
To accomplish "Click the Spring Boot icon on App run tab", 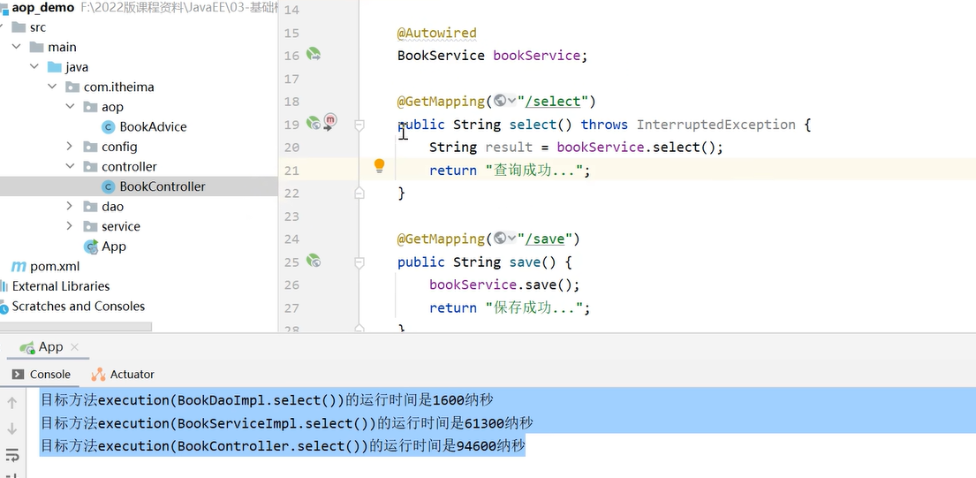I will tap(26, 348).
